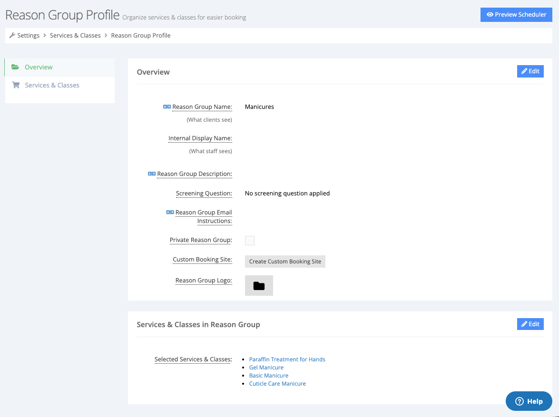
Task: Click the Private Reason Group label
Action: [x=201, y=240]
